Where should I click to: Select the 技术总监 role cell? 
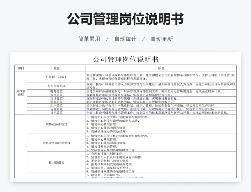pos(56,112)
